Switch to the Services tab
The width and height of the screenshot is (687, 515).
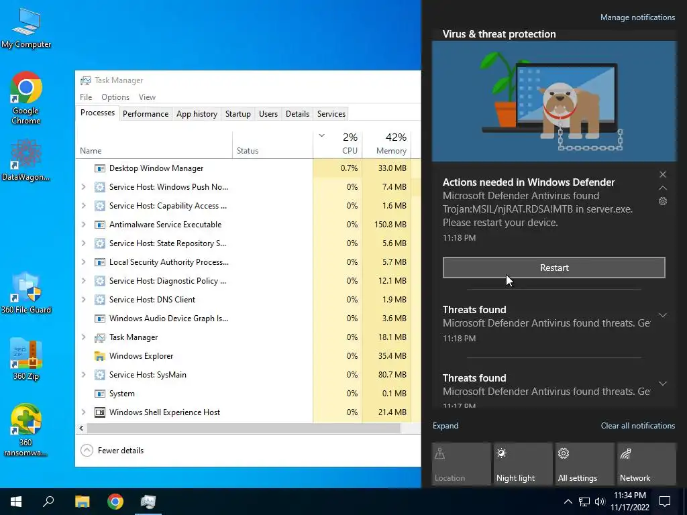[331, 114]
